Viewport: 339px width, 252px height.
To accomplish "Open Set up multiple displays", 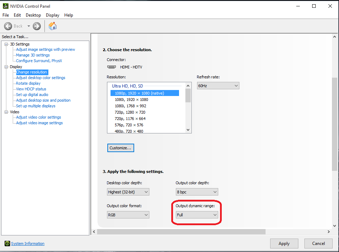I will (x=36, y=106).
